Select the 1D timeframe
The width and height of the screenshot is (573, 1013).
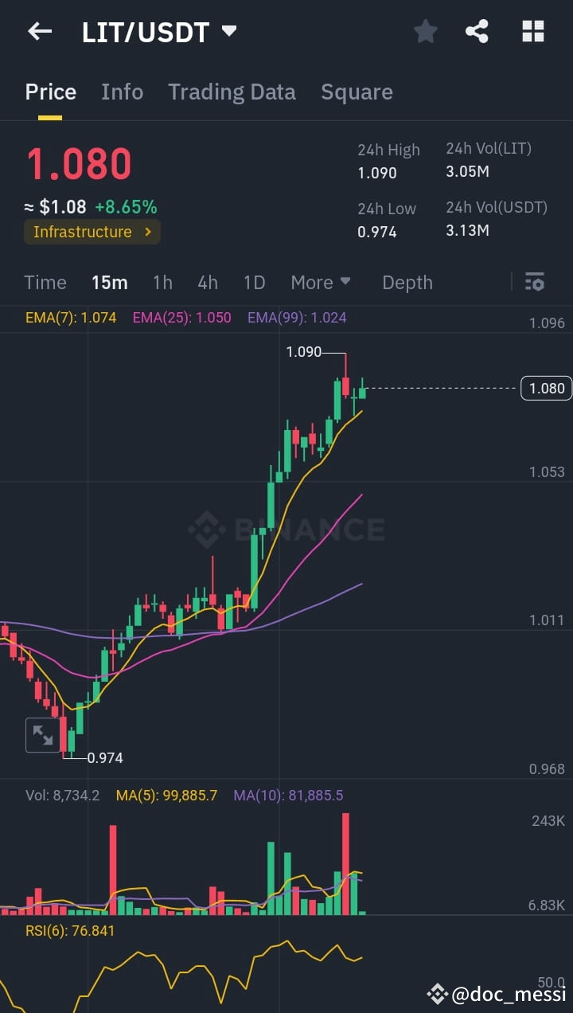pyautogui.click(x=254, y=282)
